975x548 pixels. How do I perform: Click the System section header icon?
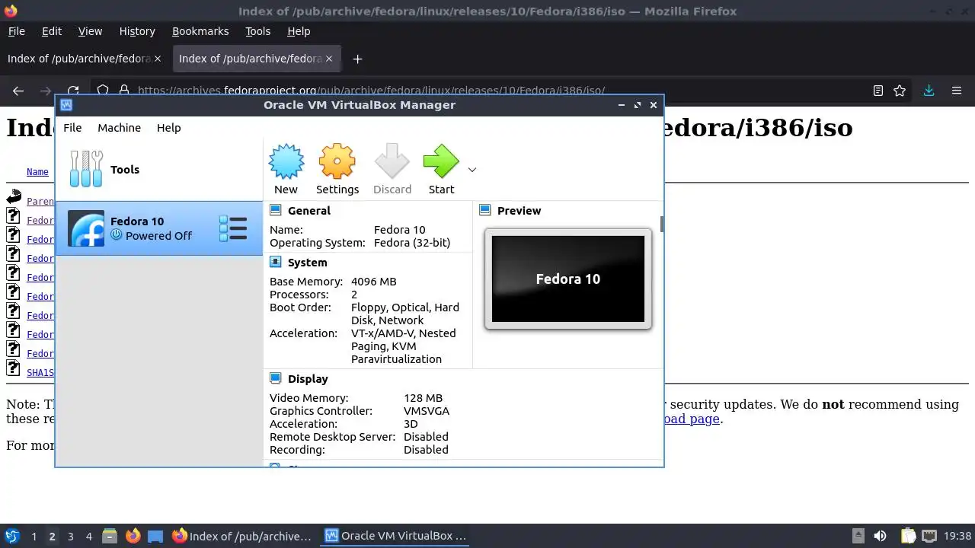point(276,263)
